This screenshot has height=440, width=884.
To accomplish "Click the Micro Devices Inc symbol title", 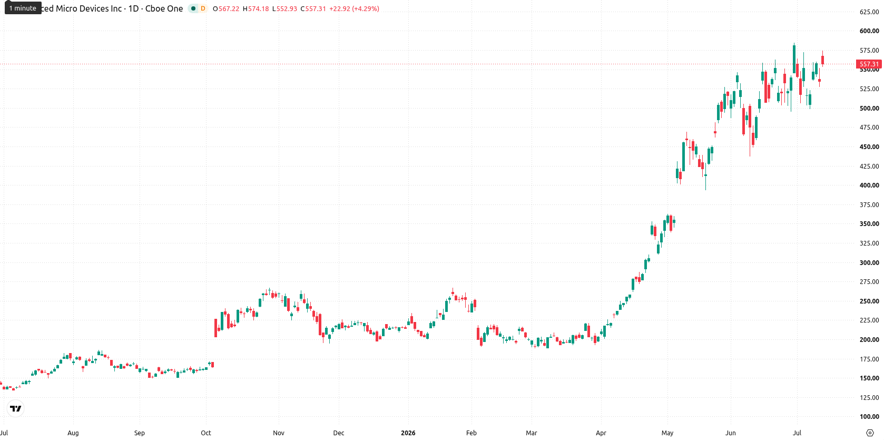I will [x=112, y=8].
